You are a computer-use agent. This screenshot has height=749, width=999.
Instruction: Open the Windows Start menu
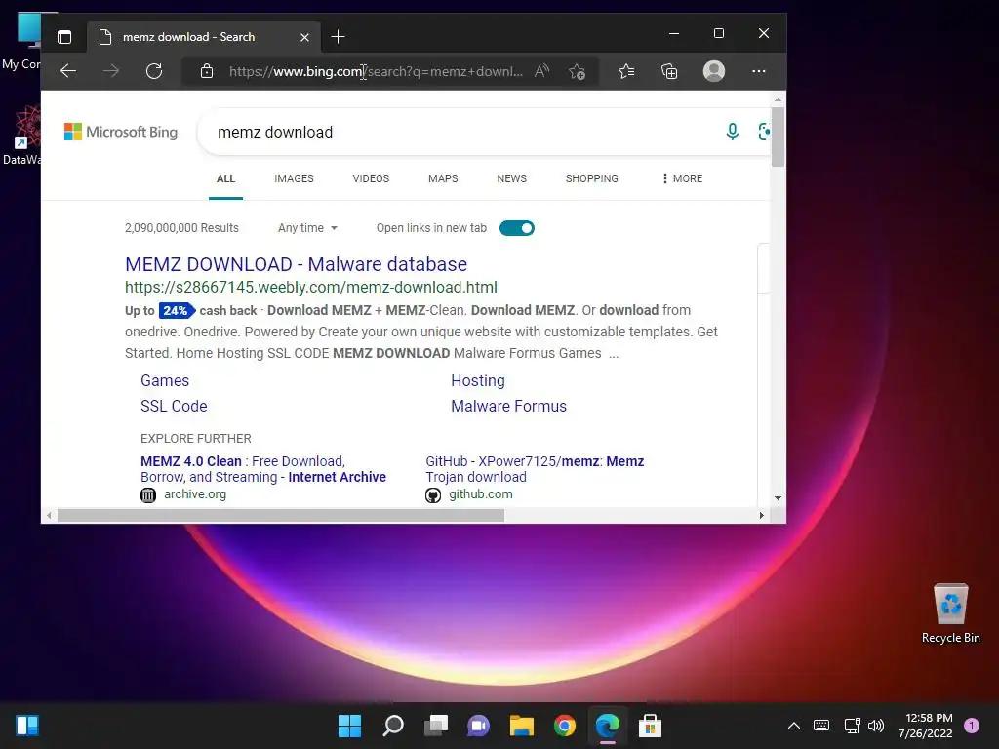[x=349, y=726]
